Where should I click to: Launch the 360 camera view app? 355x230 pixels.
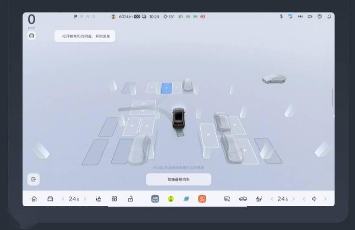pos(155,199)
